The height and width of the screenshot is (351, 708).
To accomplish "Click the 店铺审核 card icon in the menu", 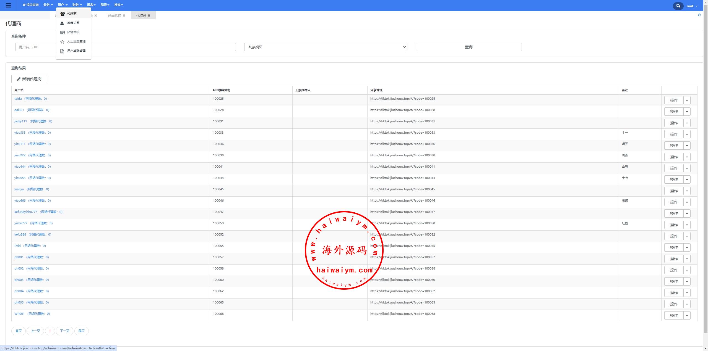I will (63, 32).
